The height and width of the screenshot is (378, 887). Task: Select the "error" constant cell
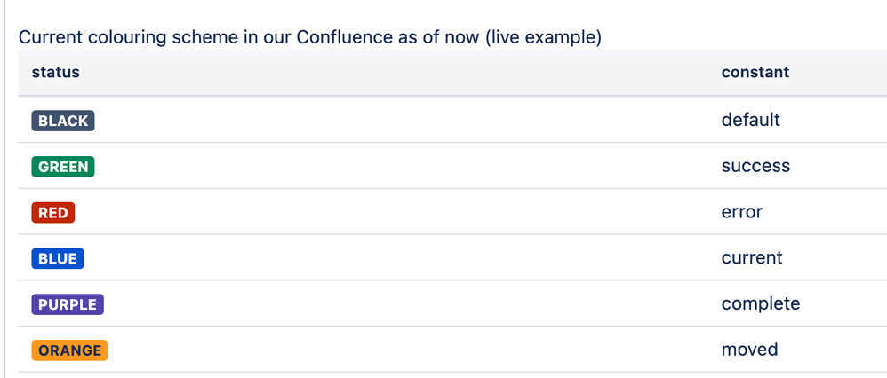point(742,212)
